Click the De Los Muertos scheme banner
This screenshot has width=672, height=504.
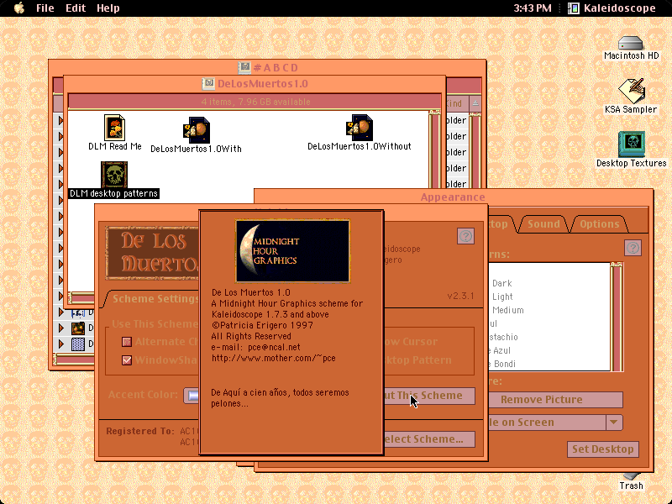[153, 253]
